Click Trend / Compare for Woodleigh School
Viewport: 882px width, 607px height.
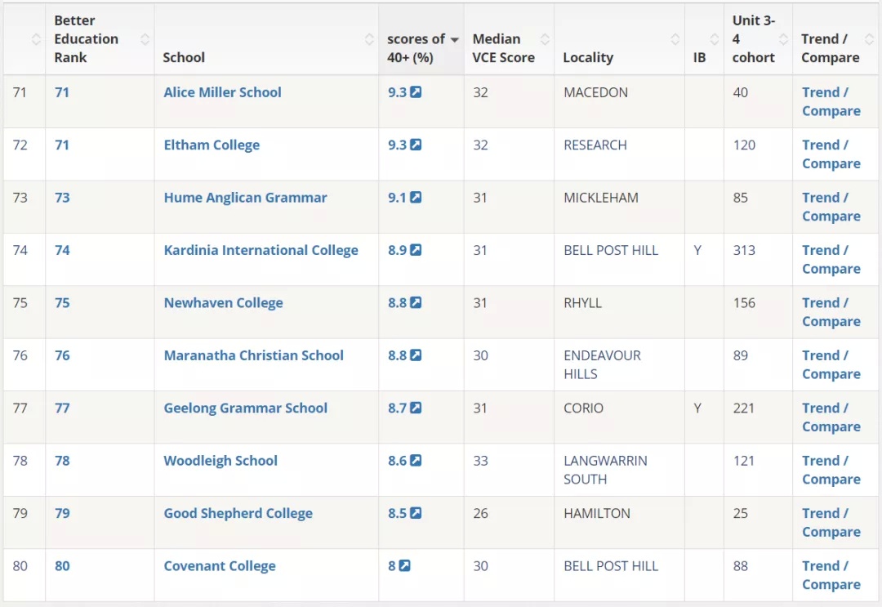[x=831, y=470]
